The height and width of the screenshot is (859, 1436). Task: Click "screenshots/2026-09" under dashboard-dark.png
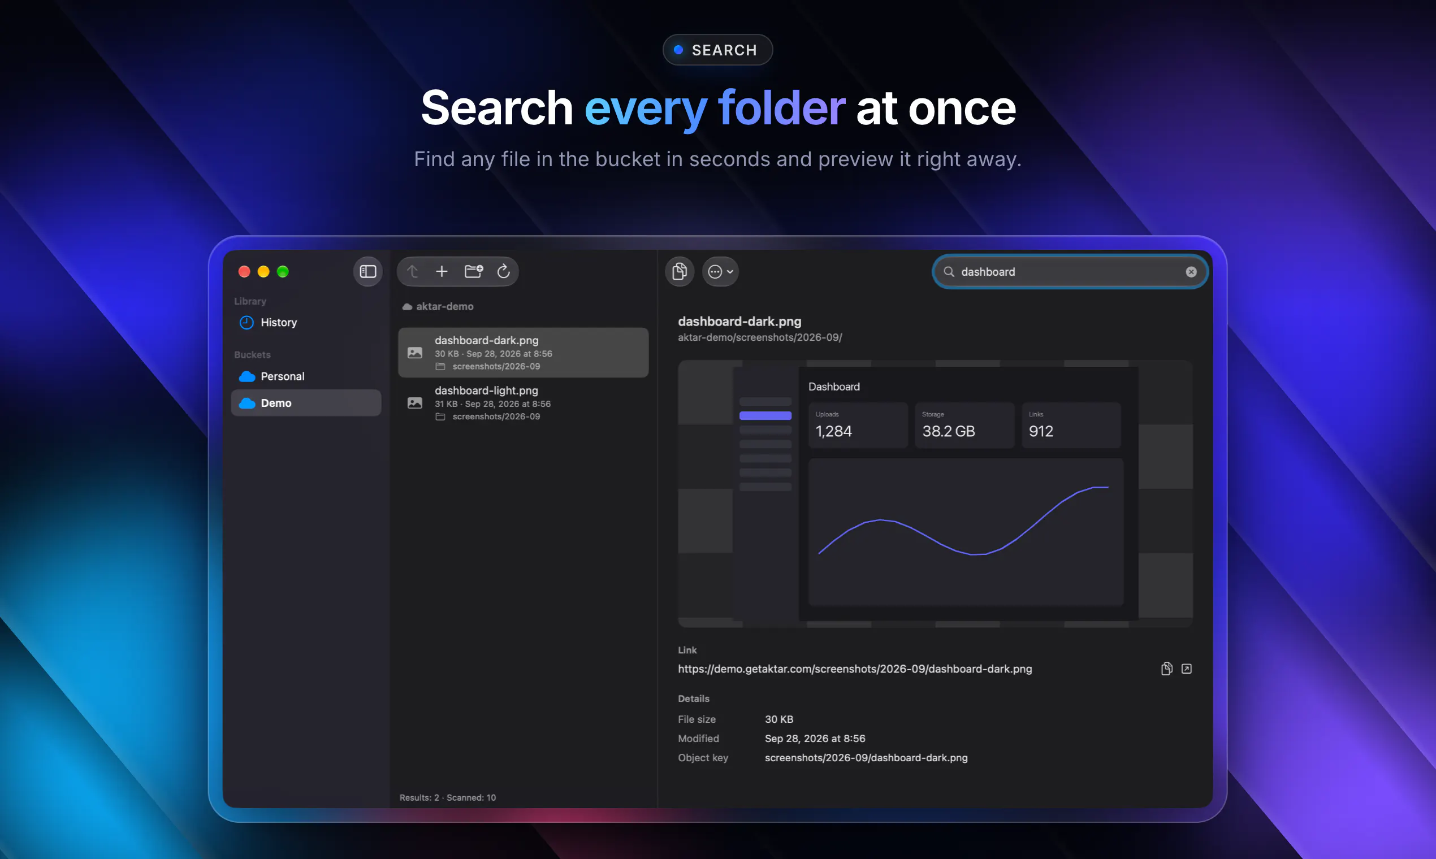coord(496,366)
